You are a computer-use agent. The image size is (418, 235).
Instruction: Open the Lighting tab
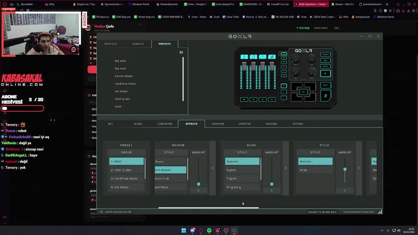click(x=245, y=124)
